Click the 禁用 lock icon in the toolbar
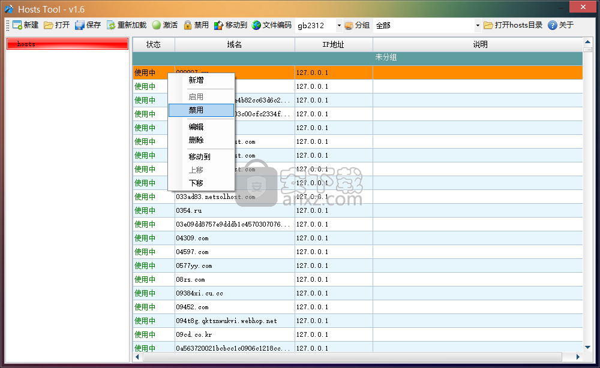 [x=187, y=25]
